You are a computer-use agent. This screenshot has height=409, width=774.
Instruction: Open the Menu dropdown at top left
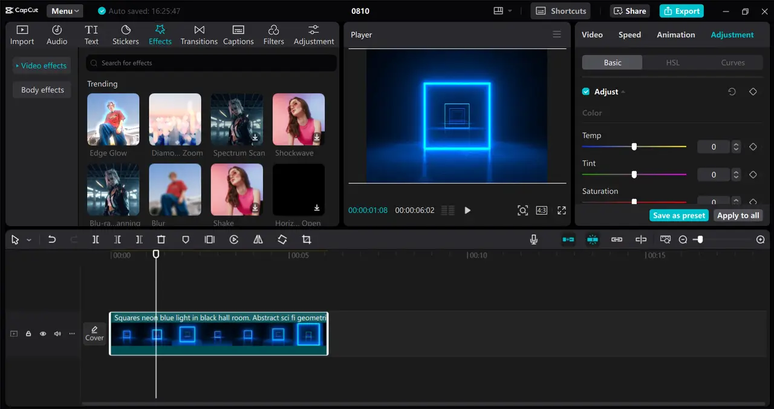[64, 10]
